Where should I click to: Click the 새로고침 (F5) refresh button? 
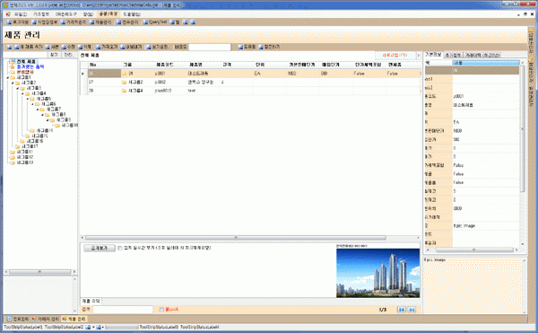pyautogui.click(x=395, y=55)
